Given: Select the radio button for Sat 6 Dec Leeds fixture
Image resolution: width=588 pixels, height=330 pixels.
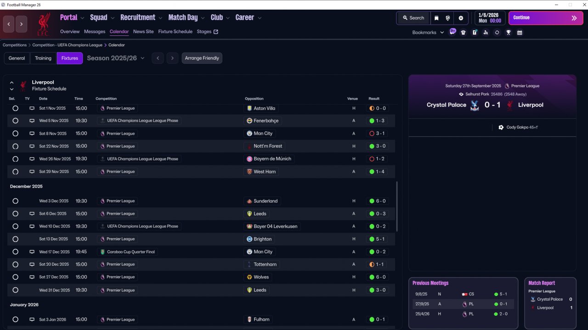Looking at the screenshot, I should [15, 214].
